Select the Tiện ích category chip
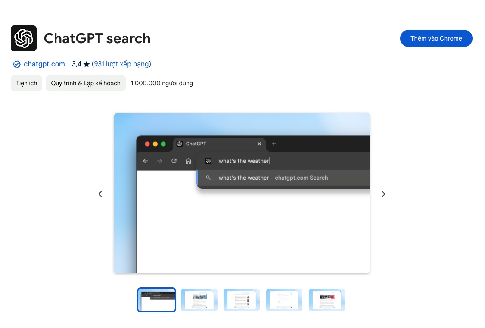 click(x=27, y=83)
